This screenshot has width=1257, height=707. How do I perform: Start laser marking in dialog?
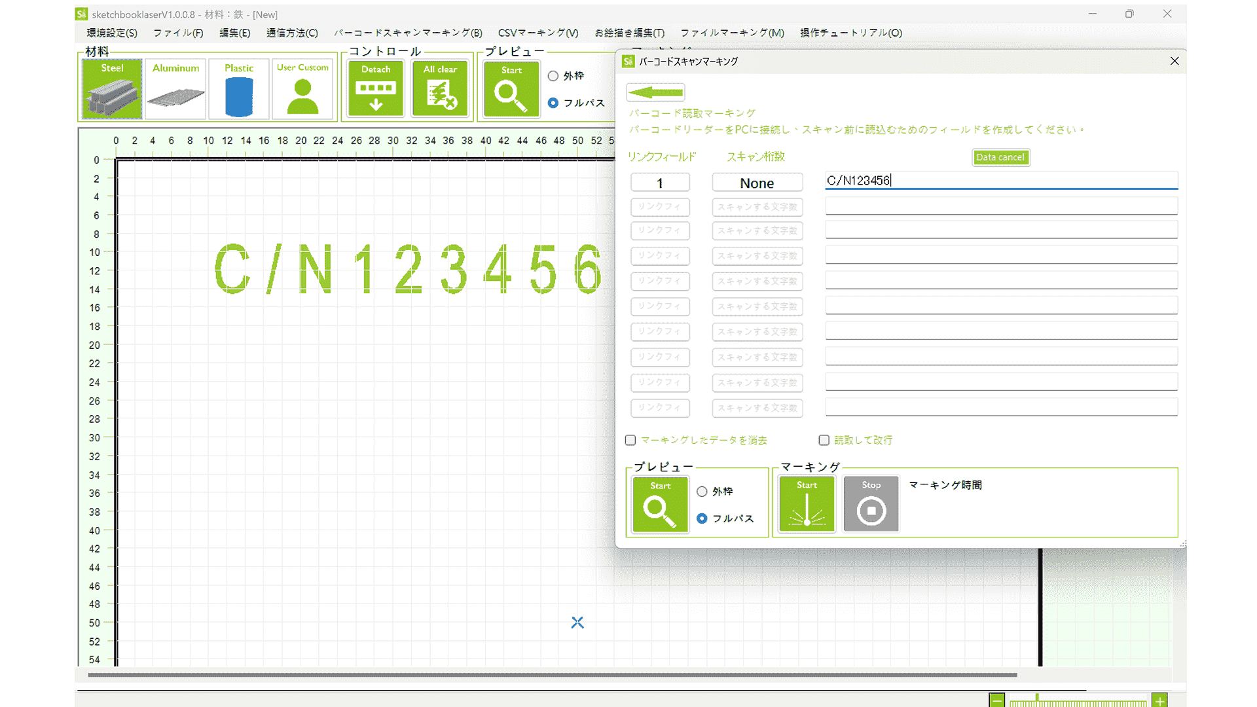[807, 504]
